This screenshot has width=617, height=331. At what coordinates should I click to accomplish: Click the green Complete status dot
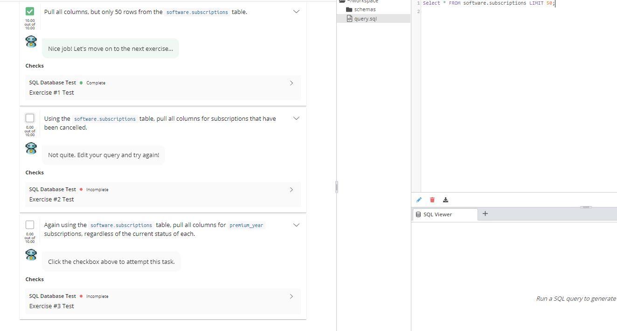(81, 83)
